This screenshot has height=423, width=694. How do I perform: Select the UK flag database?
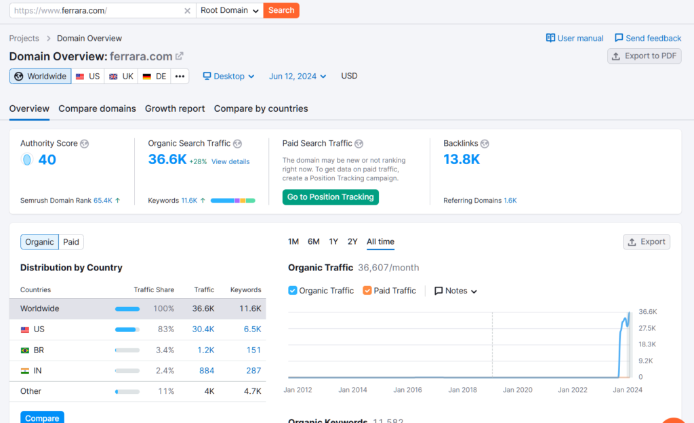click(121, 76)
